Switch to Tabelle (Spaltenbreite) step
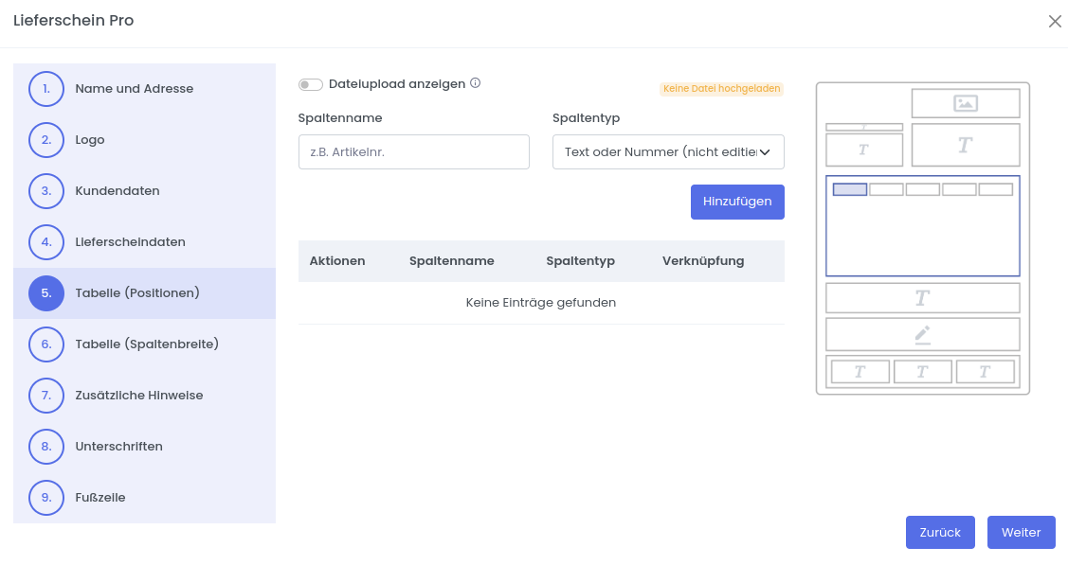This screenshot has width=1068, height=565. pyautogui.click(x=147, y=344)
